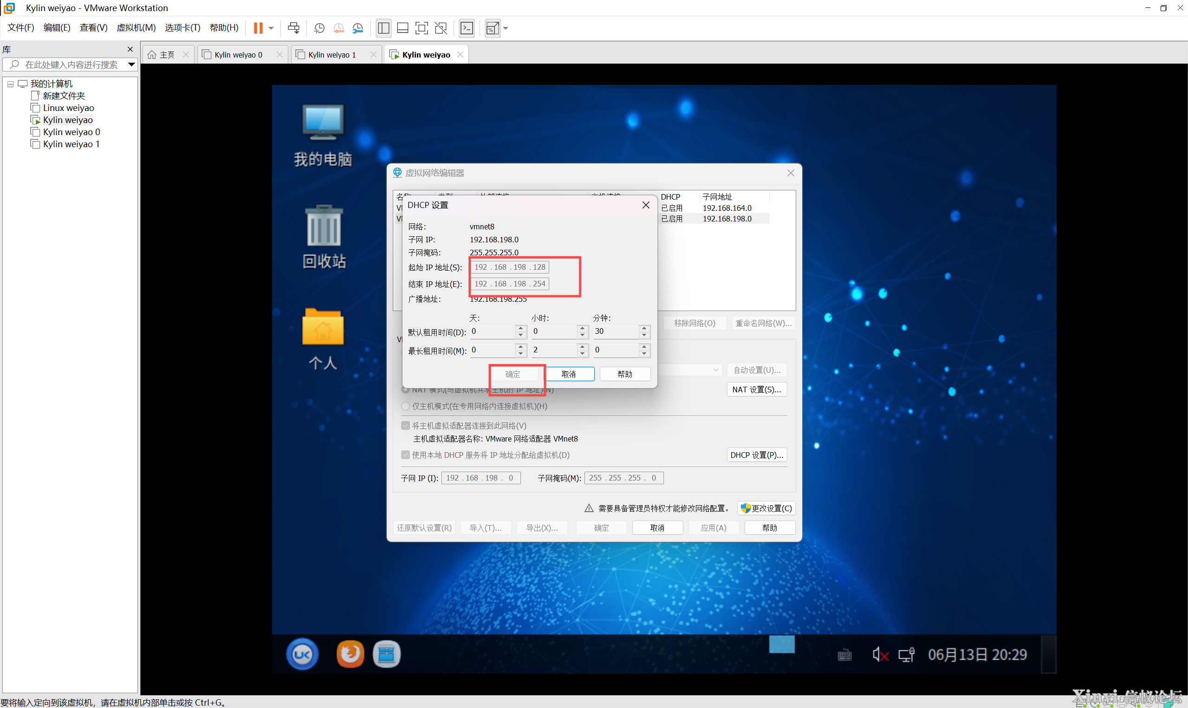Click the send Ctrl+Alt+Del toolbar icon
The height and width of the screenshot is (708, 1188).
294,28
